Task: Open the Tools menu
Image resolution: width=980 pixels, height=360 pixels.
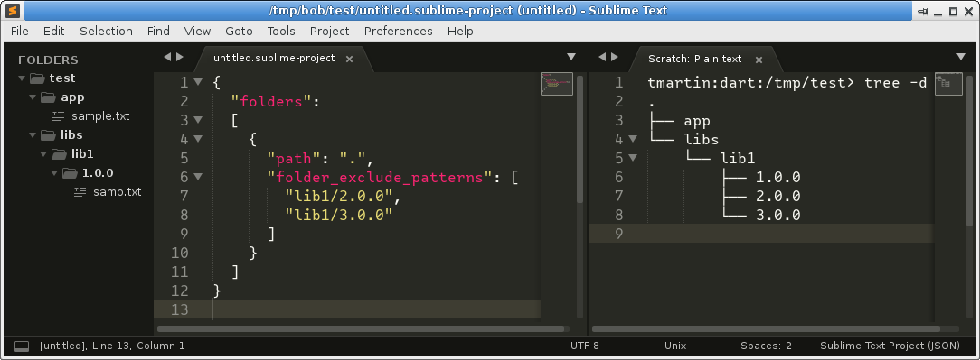Action: pos(281,32)
